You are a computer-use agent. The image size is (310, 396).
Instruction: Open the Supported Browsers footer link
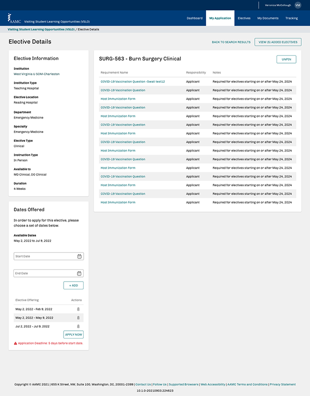183,385
